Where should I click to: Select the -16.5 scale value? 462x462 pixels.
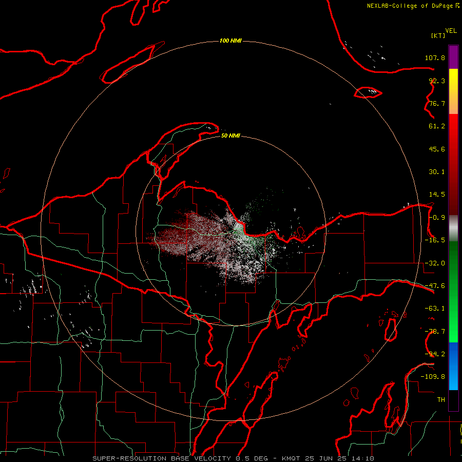tap(435, 240)
